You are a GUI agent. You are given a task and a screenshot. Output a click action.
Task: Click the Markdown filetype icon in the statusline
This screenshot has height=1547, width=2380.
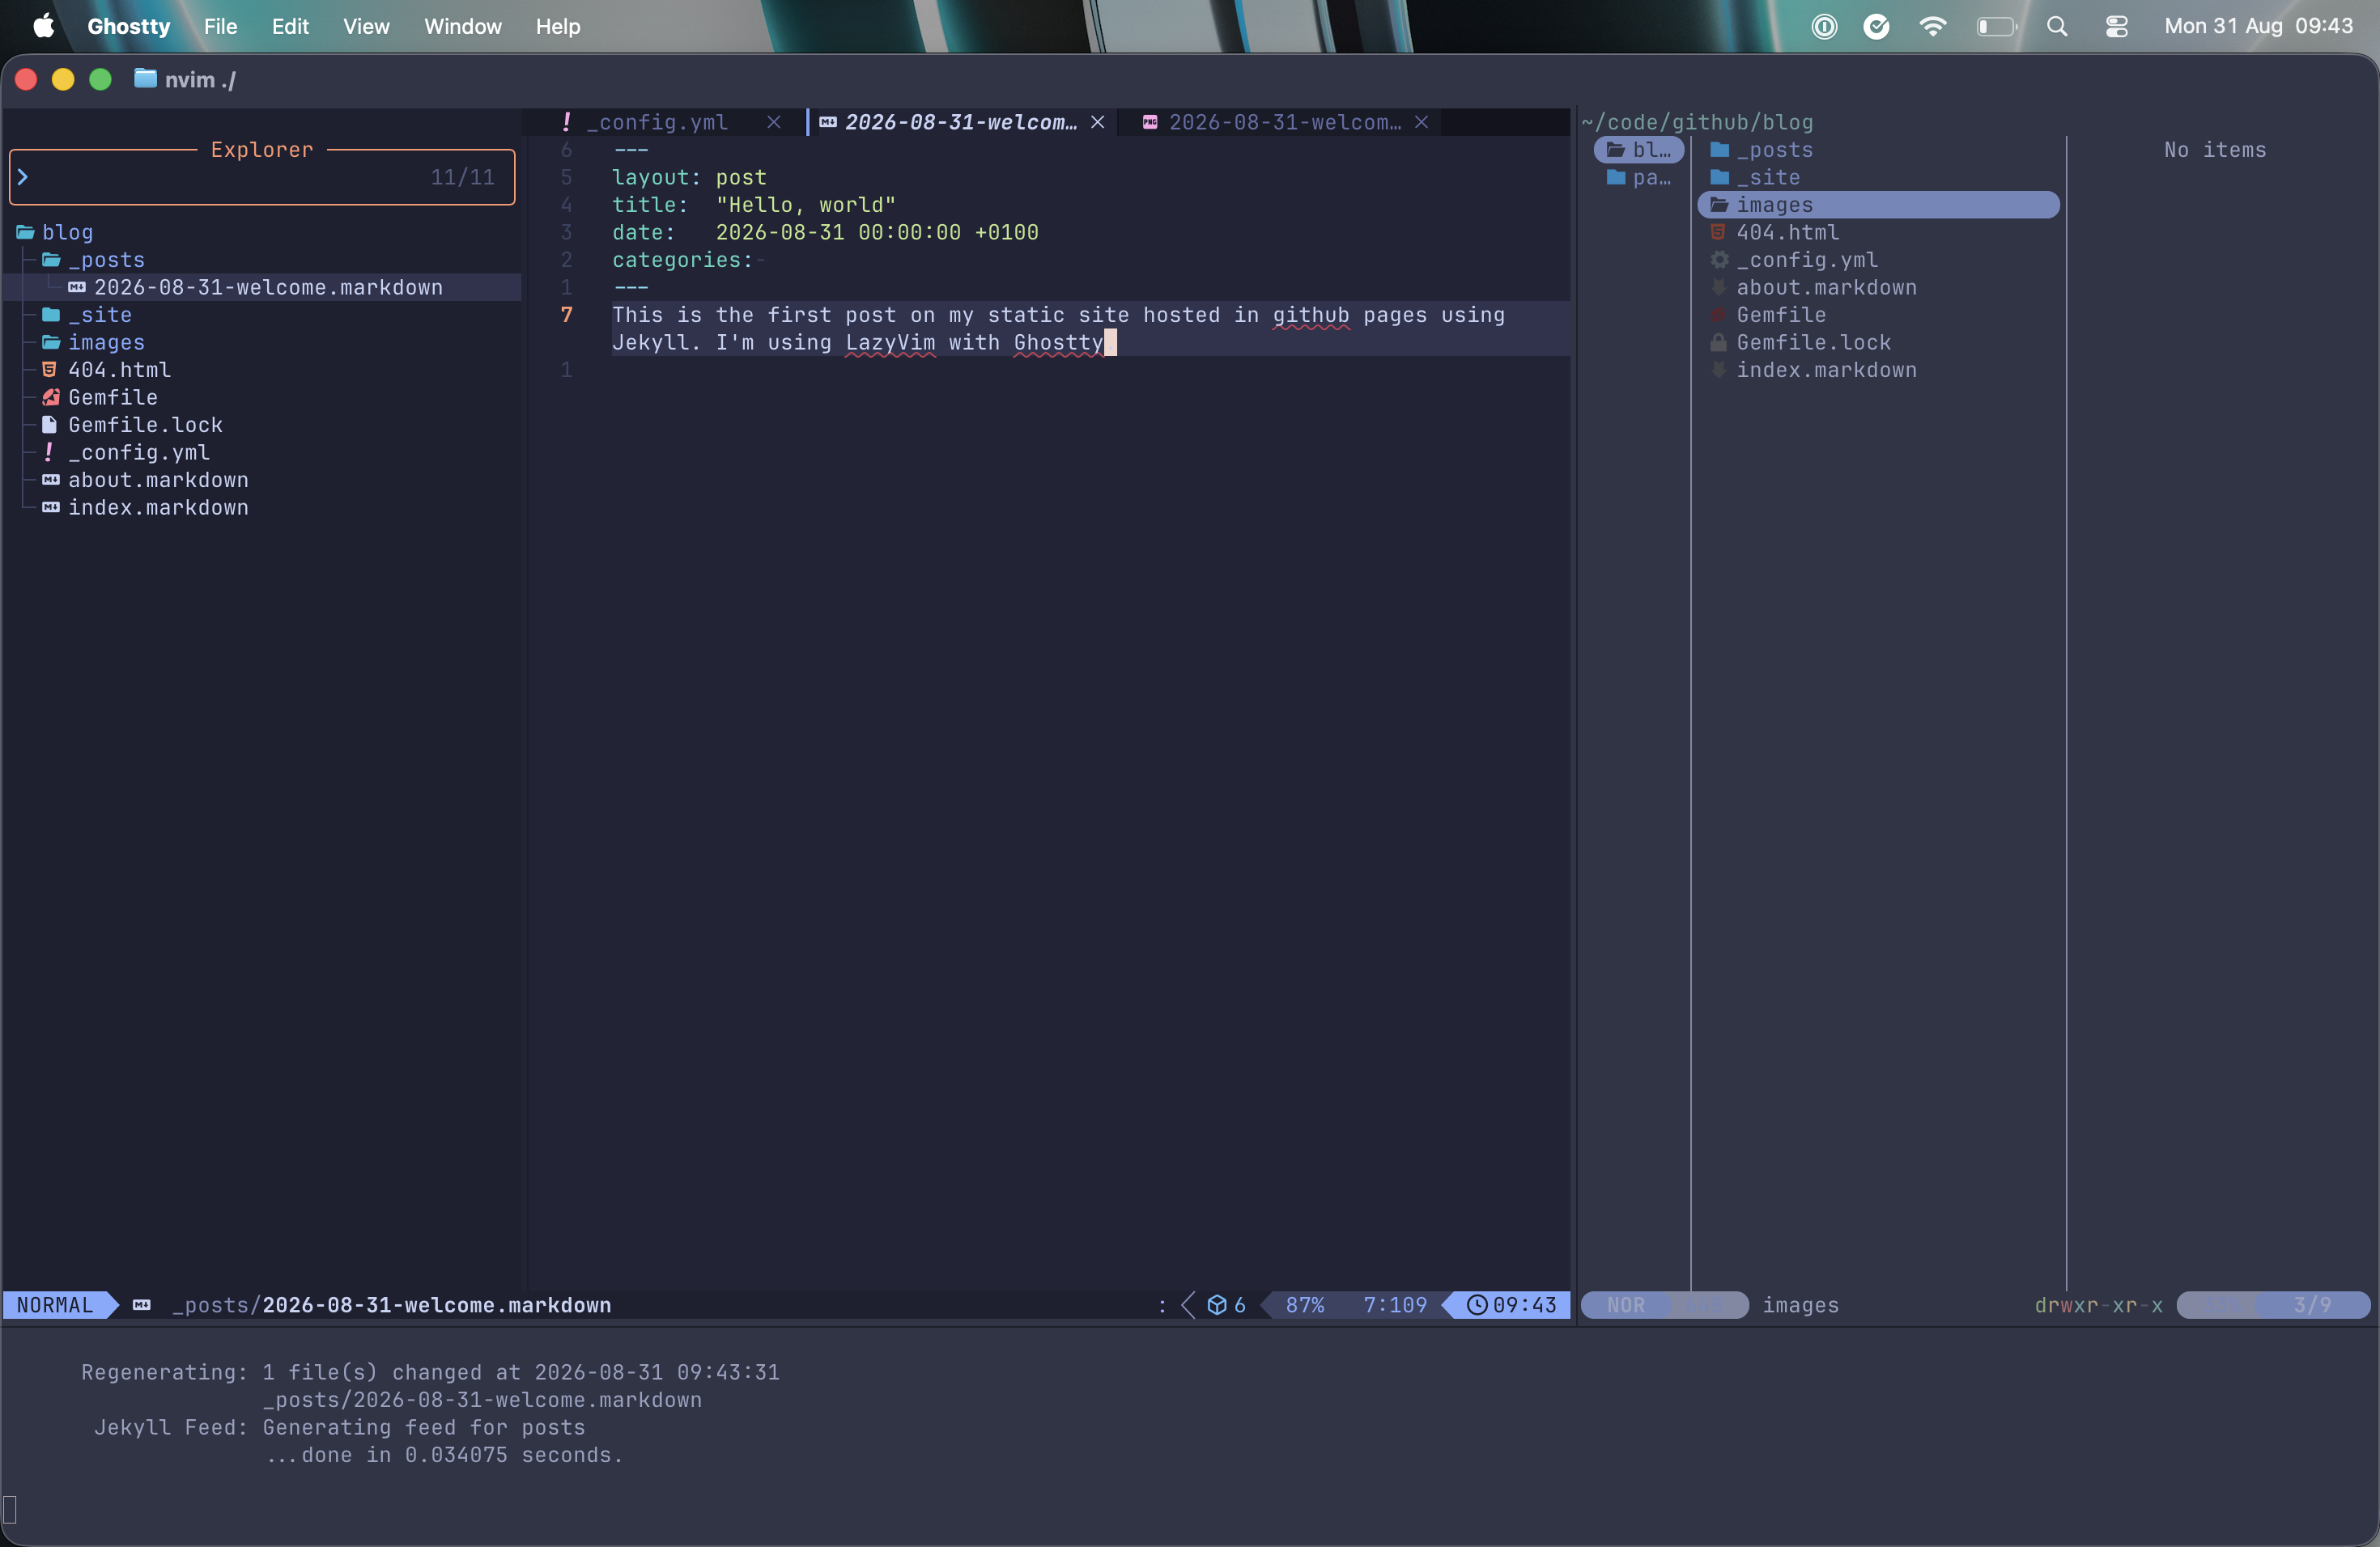pyautogui.click(x=142, y=1305)
